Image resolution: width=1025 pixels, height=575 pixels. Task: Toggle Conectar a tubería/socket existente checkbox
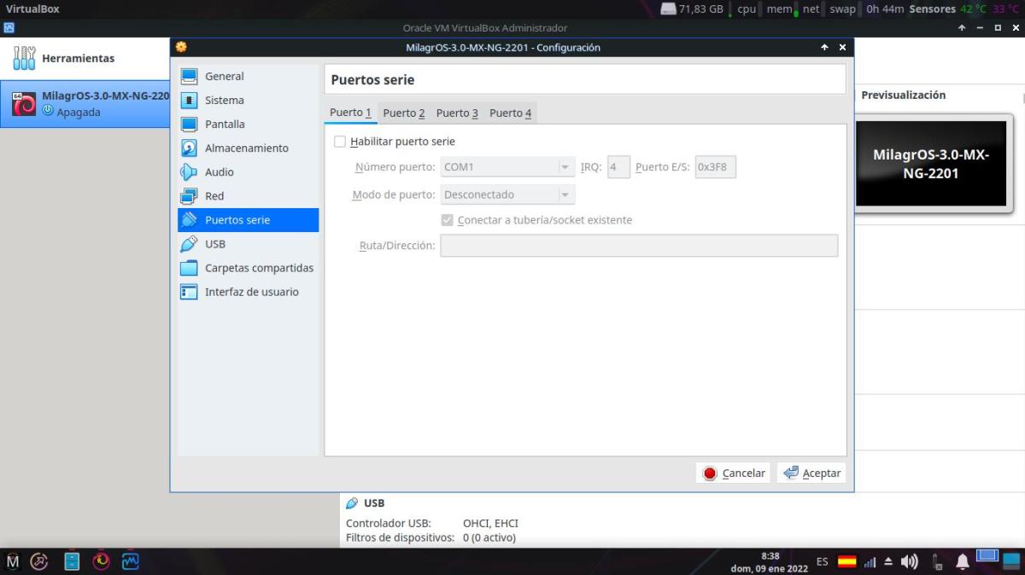tap(447, 220)
